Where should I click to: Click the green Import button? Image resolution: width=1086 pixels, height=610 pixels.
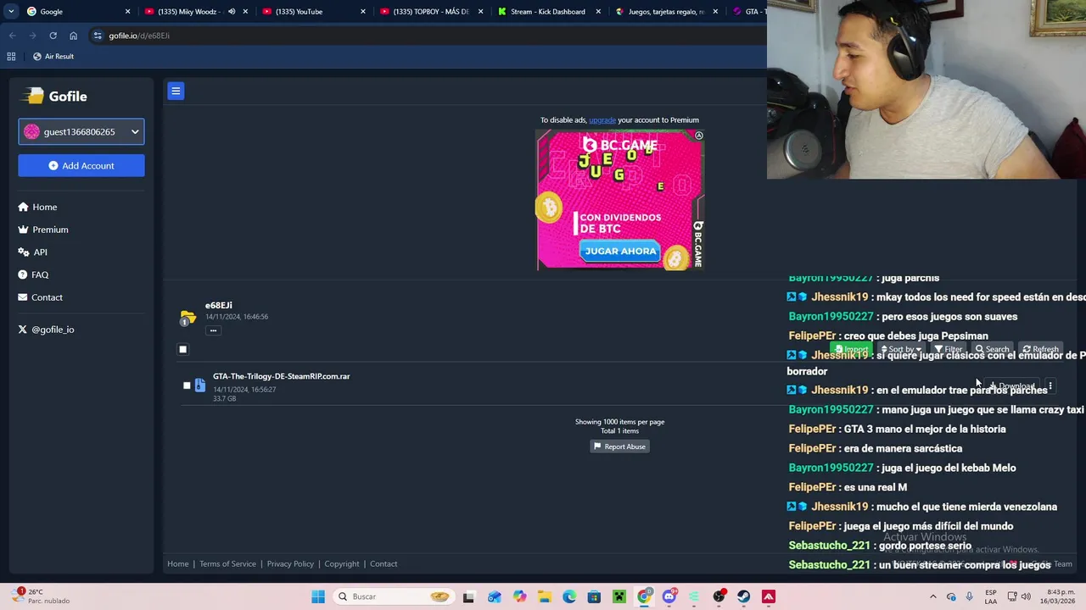[851, 349]
